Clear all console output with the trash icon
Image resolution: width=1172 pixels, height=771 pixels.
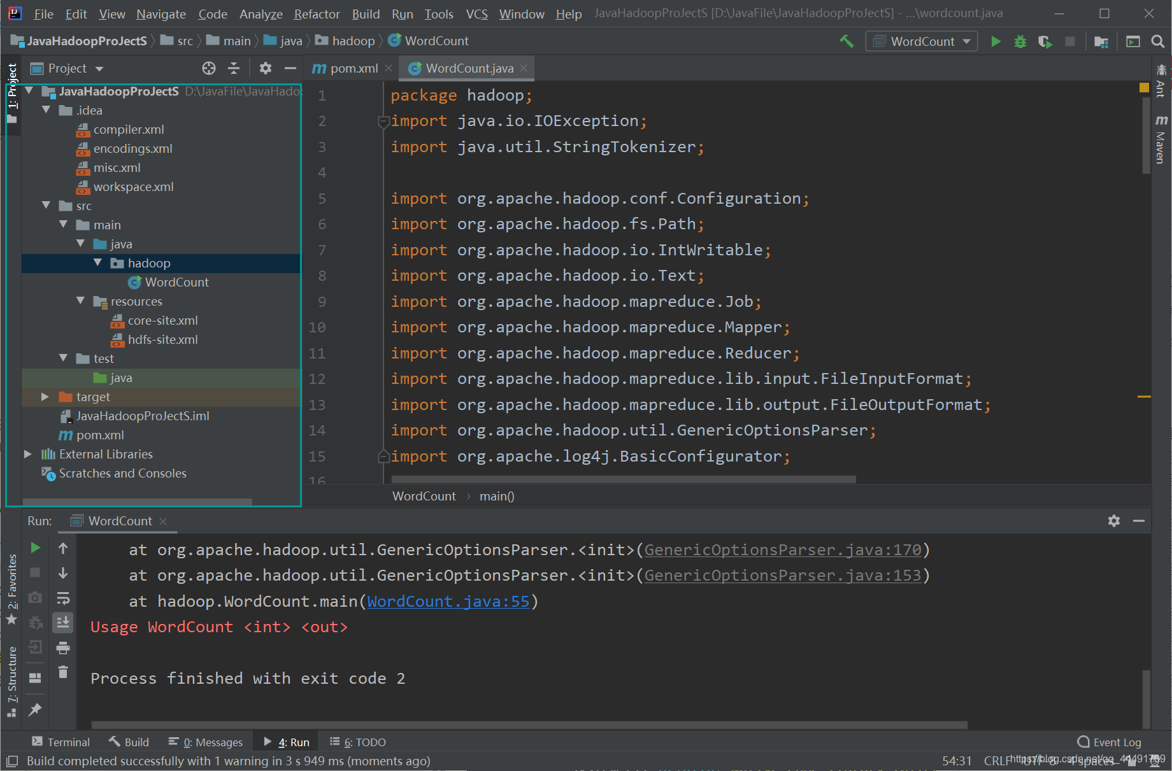tap(63, 672)
